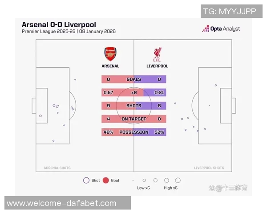Screen dimensions: 267x214
Task: Click the LIVERPOOL SHOTS pitch label
Action: (x=209, y=168)
